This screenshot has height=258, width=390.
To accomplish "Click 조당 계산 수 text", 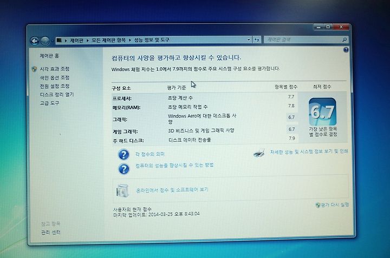I will point(180,98).
